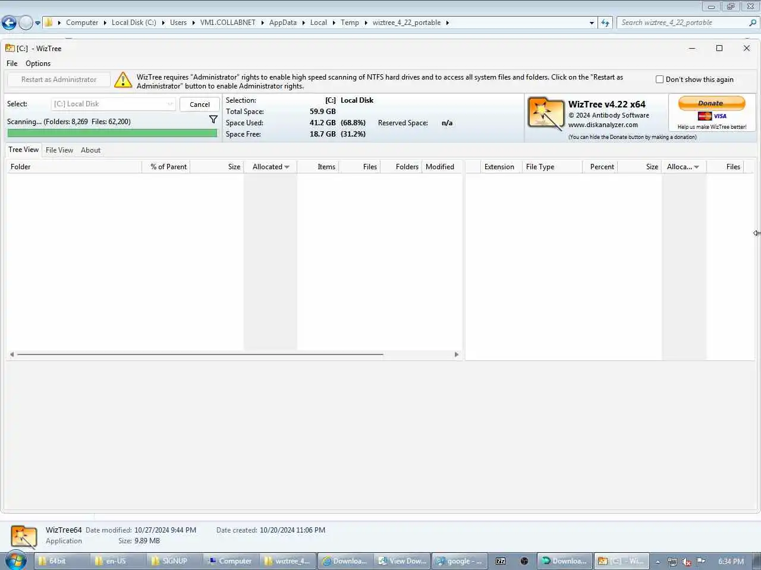Open www.diskanalyzer.com link
The height and width of the screenshot is (570, 761).
pyautogui.click(x=603, y=125)
